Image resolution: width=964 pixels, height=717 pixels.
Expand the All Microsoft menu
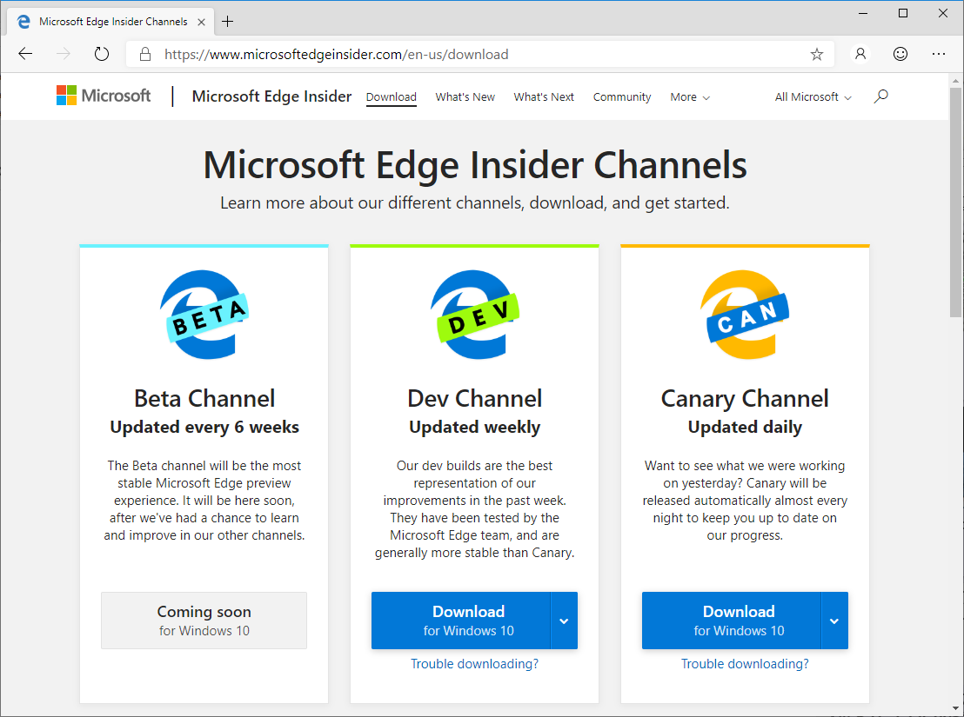point(813,97)
